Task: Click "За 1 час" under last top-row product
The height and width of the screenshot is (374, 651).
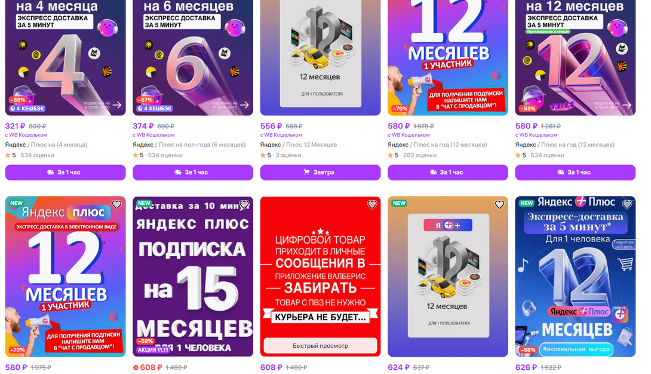Action: pos(575,172)
